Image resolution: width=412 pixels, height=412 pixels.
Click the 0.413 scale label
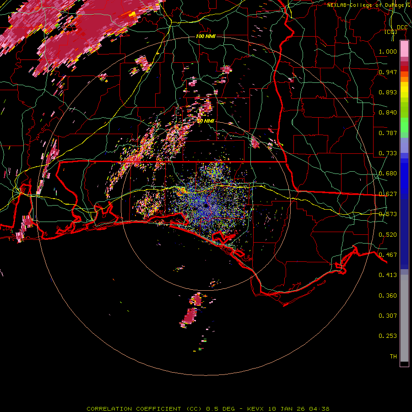[388, 275]
